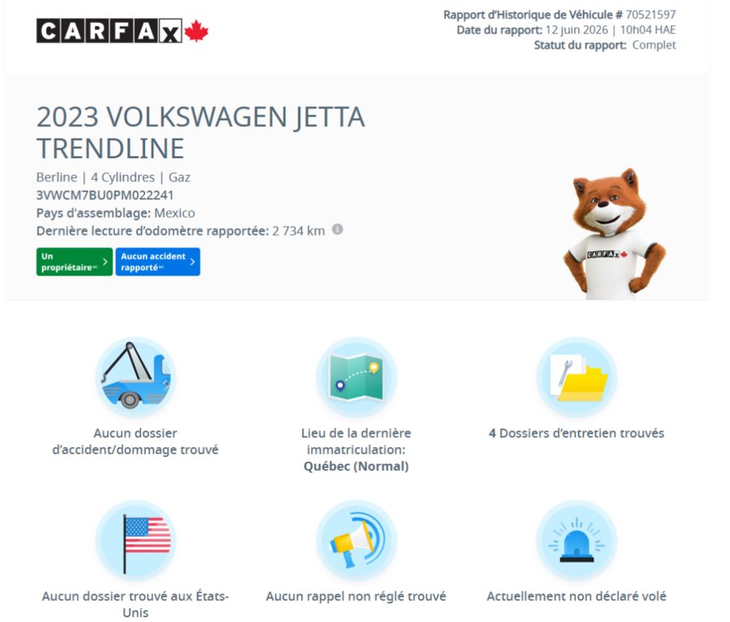Click the '2023 VOLKSWAGEN JETTA TRENDLINE' title
Image resolution: width=730 pixels, height=622 pixels.
click(x=201, y=132)
